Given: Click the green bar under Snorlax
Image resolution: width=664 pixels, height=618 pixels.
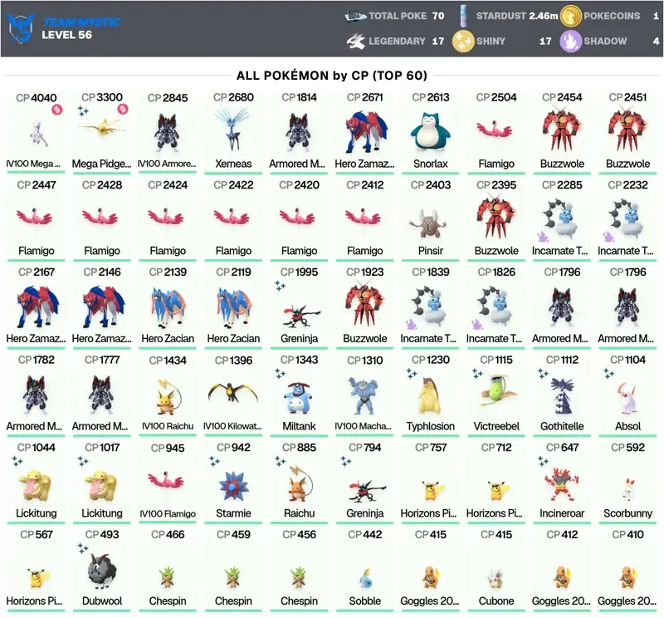Looking at the screenshot, I should [x=430, y=173].
